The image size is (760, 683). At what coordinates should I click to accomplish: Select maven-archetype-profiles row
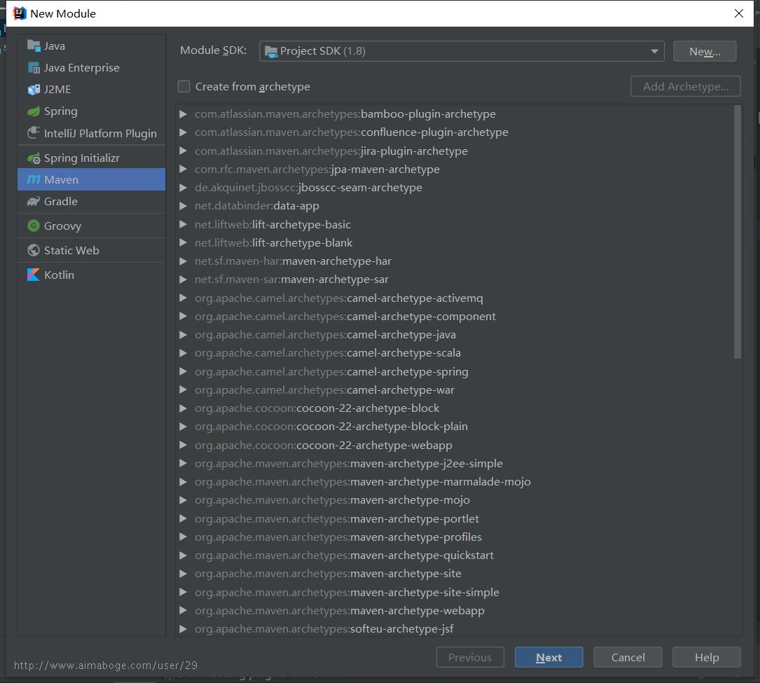click(454, 537)
